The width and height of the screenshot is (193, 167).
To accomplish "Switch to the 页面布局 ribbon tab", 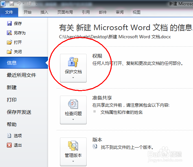I will click(x=65, y=12).
